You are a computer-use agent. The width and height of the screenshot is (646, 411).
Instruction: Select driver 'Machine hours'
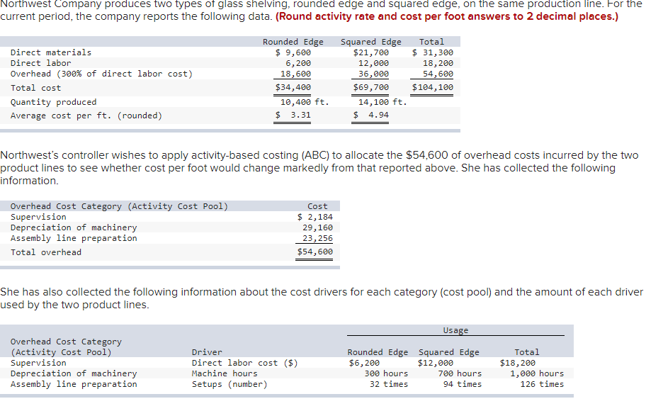pos(225,373)
